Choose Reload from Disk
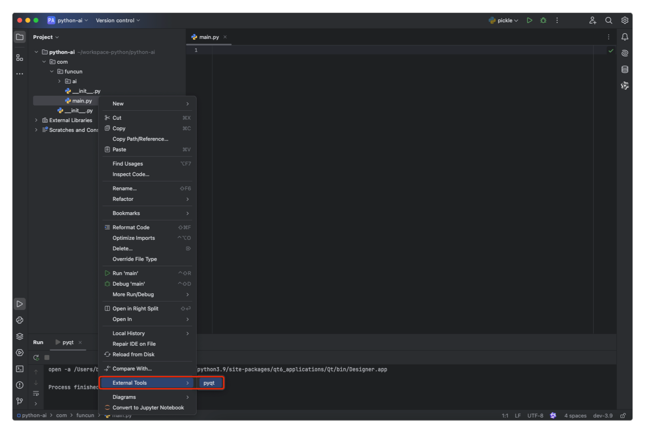645x433 pixels. [147, 354]
